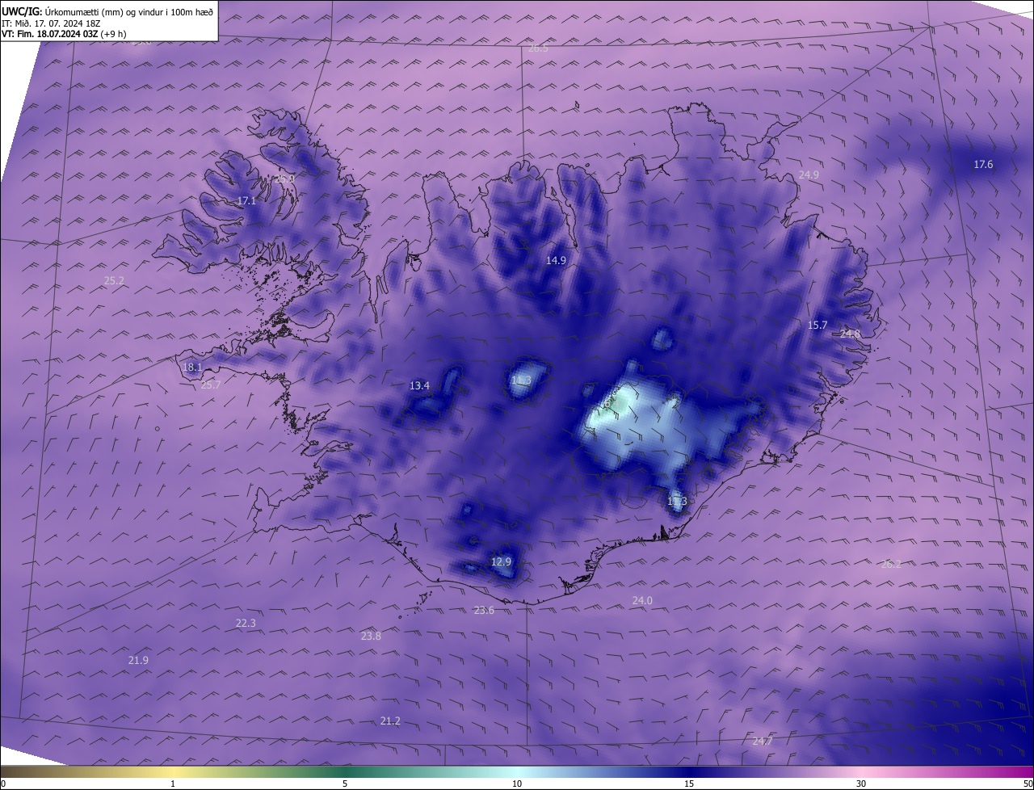Click the 21.9 value label
This screenshot has width=1034, height=790.
(138, 660)
